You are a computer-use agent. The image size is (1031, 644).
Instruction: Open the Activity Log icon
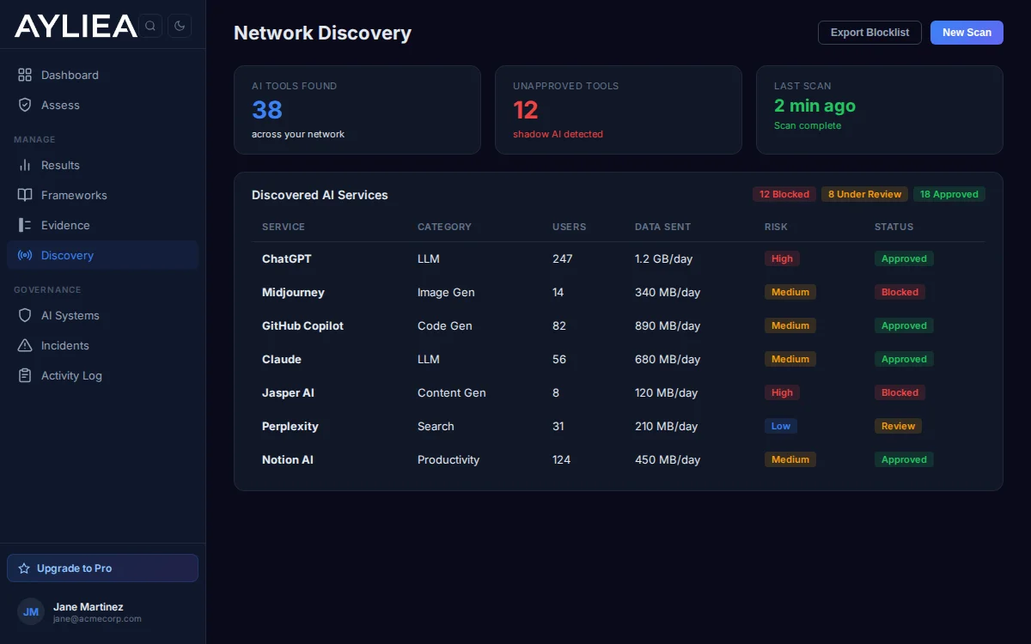[23, 375]
